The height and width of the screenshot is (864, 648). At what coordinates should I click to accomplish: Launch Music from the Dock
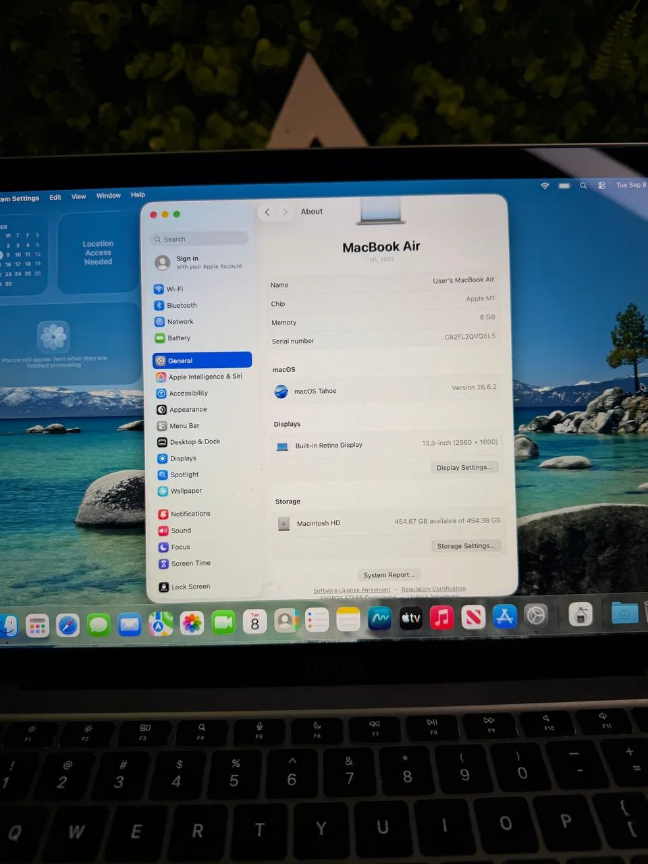coord(441,617)
